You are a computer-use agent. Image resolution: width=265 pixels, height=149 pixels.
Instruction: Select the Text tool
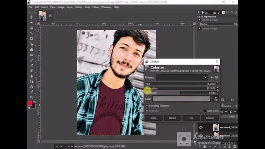(x=31, y=87)
